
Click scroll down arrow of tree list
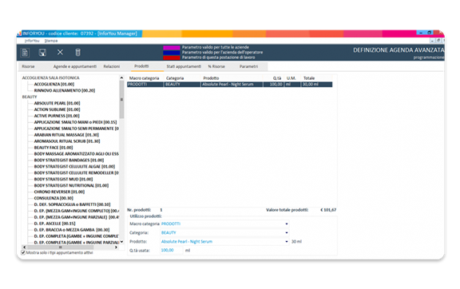coord(121,242)
